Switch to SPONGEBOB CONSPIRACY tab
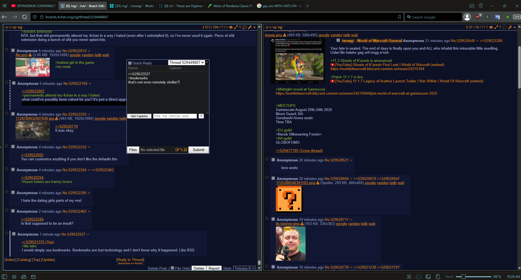 point(33,6)
